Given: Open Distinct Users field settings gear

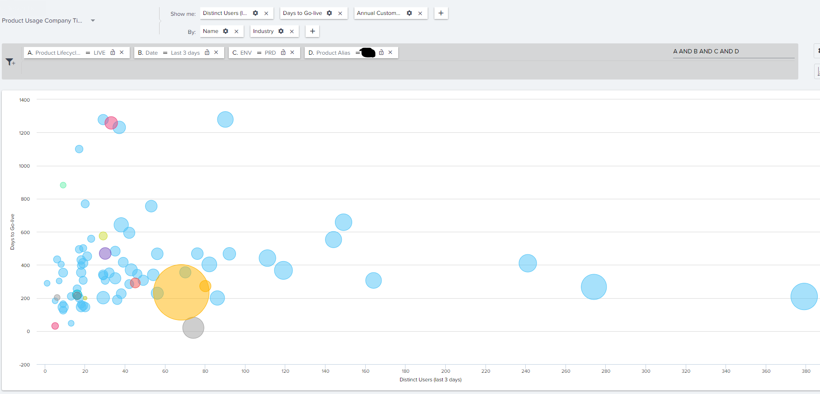Looking at the screenshot, I should 255,13.
